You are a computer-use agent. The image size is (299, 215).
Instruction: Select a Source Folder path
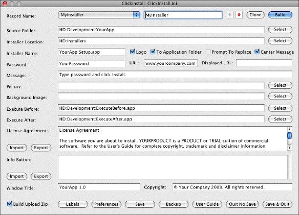coord(280,30)
